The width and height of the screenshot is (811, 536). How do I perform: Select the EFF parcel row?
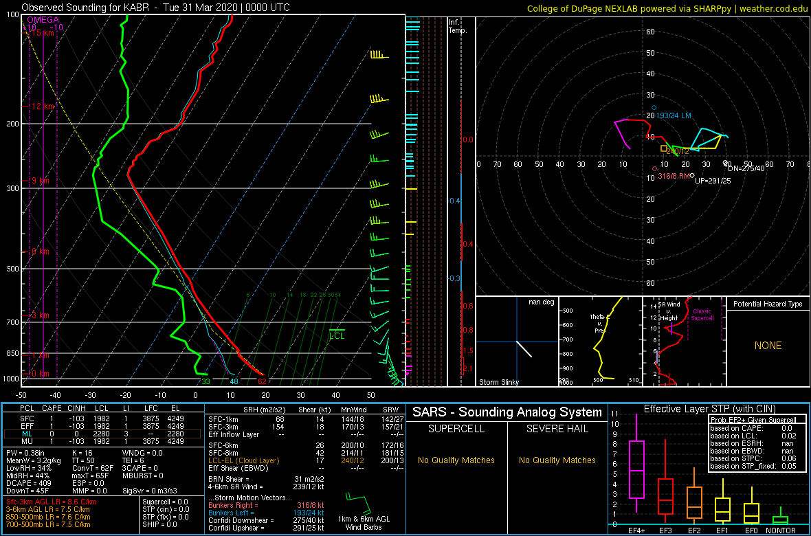(x=102, y=426)
